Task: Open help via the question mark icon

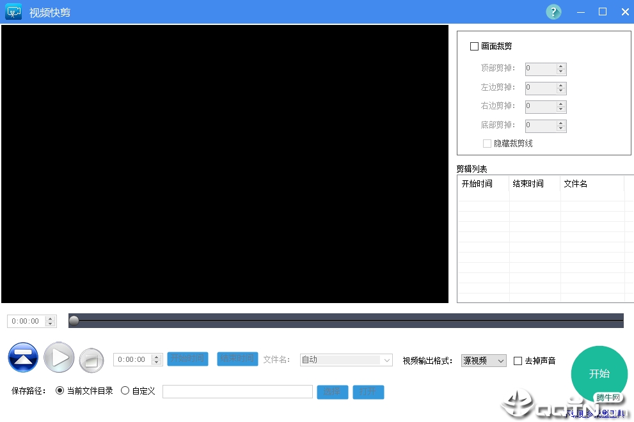Action: click(x=553, y=12)
